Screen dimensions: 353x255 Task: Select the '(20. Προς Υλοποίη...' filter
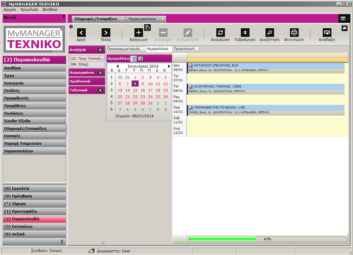(x=87, y=58)
